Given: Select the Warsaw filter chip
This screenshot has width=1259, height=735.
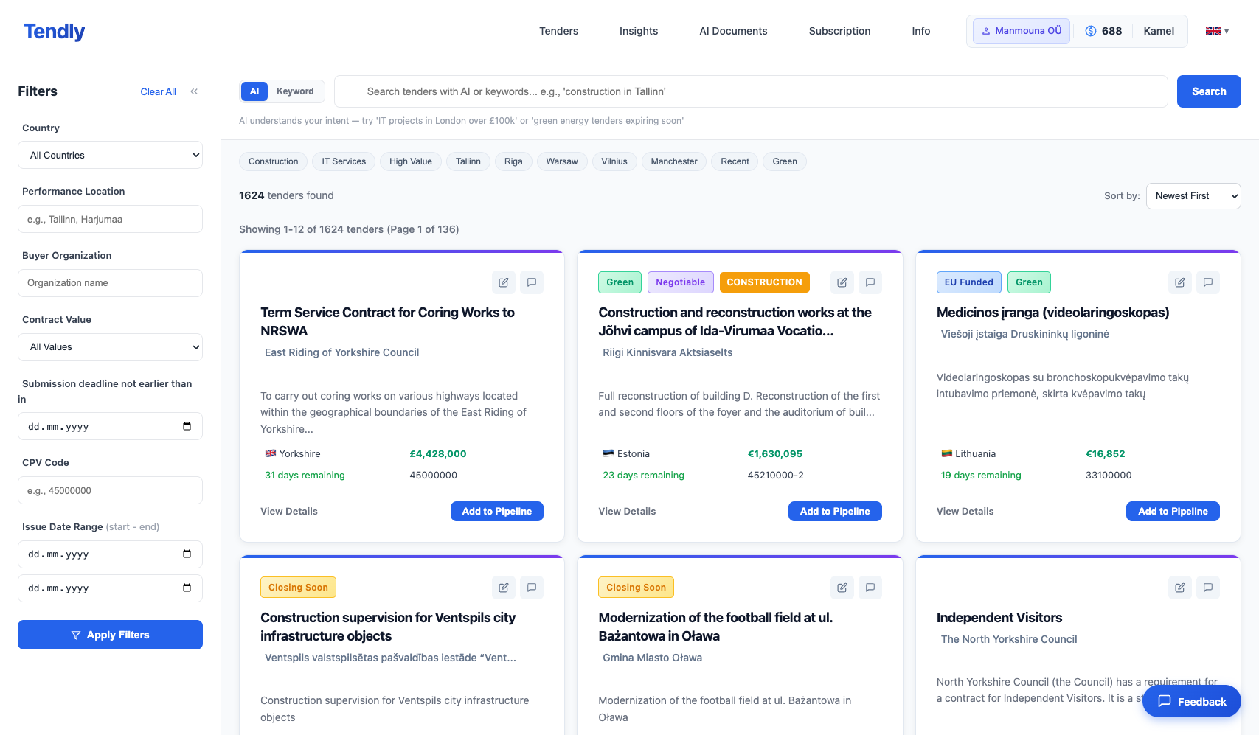Looking at the screenshot, I should tap(562, 161).
